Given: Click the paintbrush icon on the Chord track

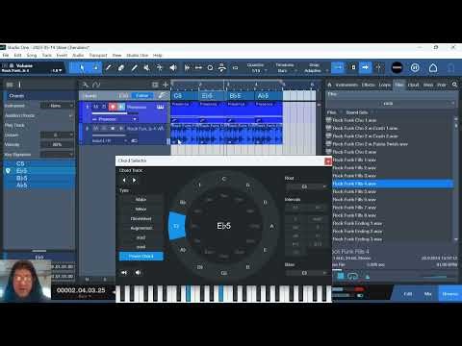Looking at the screenshot, I should coord(163,95).
